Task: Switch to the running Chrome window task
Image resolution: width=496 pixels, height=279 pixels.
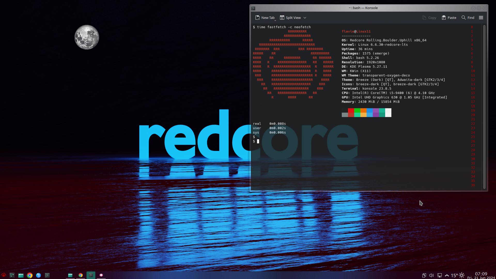Action: pyautogui.click(x=81, y=275)
